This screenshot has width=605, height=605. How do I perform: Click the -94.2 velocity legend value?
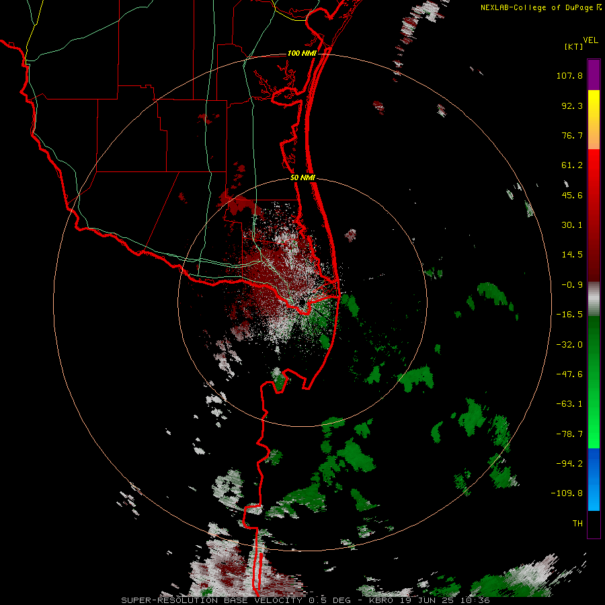(x=569, y=464)
